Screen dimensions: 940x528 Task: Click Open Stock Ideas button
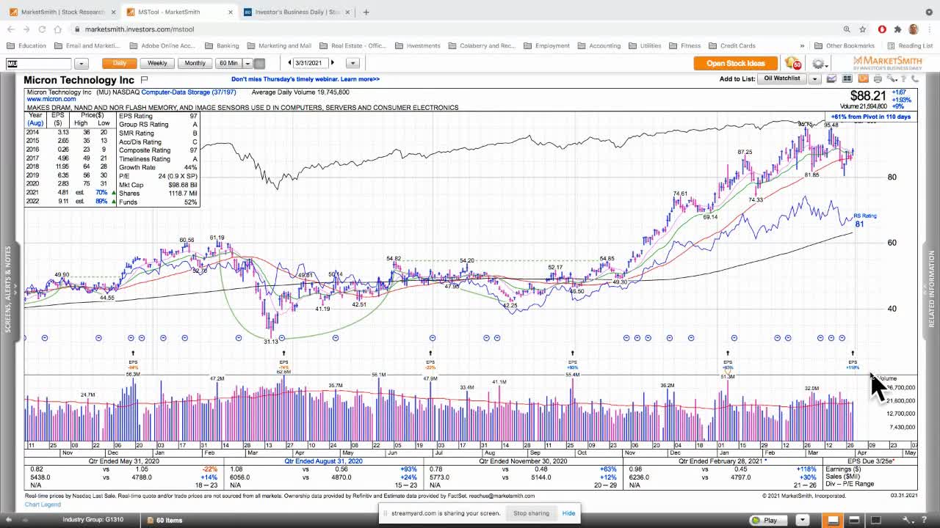click(x=736, y=63)
